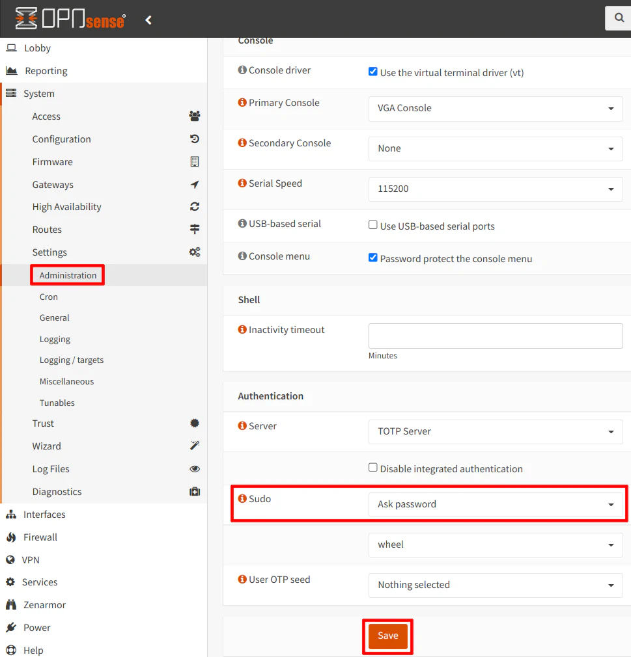Click the OPNsense logo
Screen dimensions: 631x657
coord(70,19)
